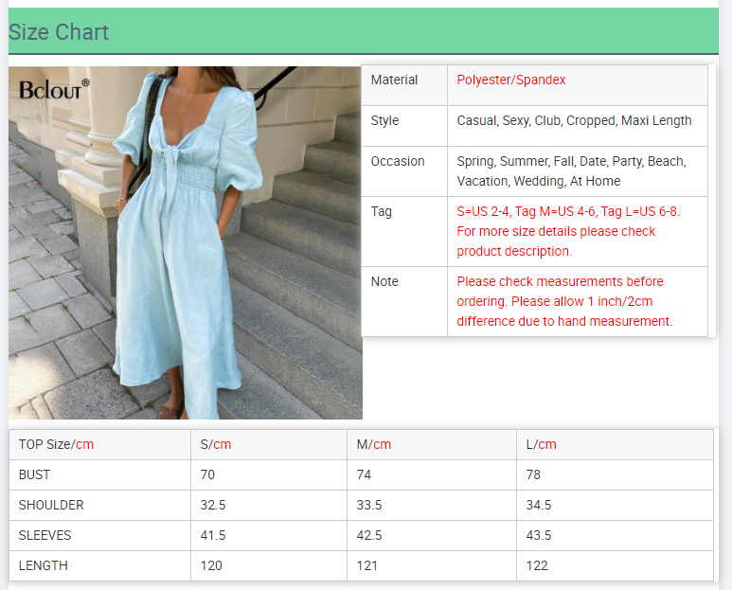Viewport: 732px width, 590px height.
Task: Click the Bclout brand logo
Action: pyautogui.click(x=54, y=90)
